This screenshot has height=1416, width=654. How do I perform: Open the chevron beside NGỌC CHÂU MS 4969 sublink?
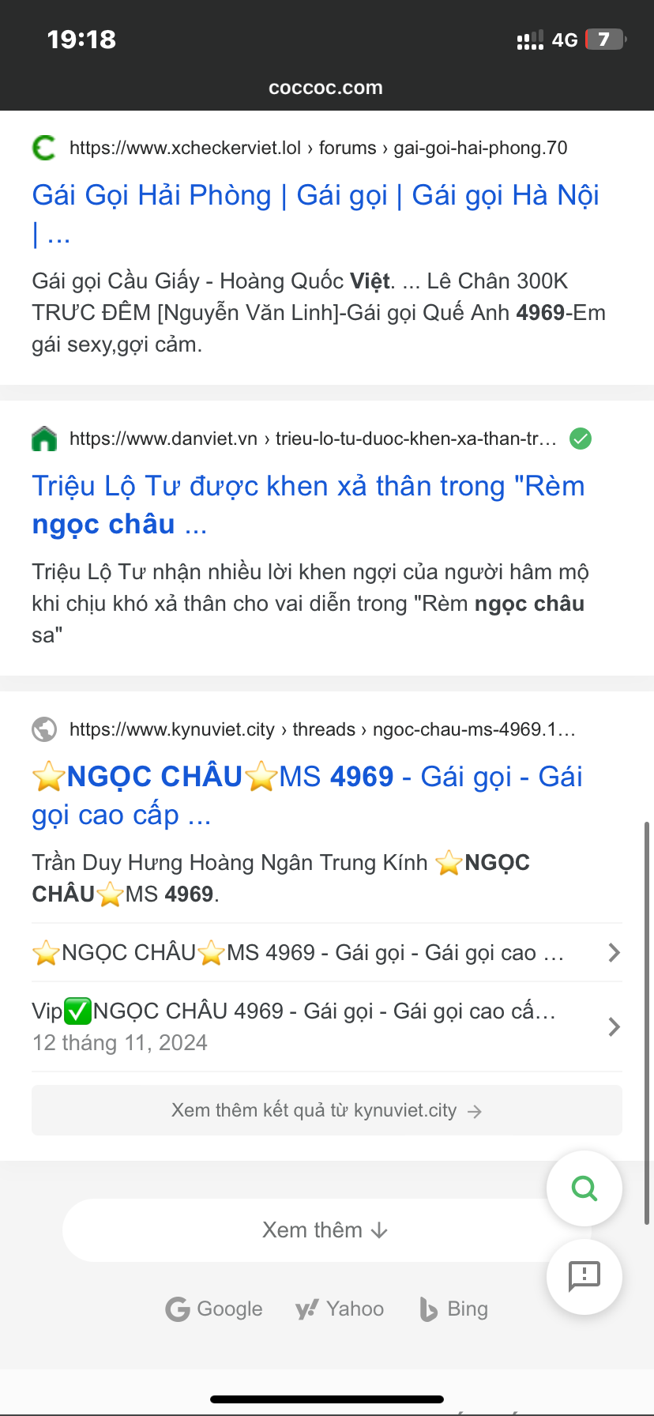[x=614, y=952]
